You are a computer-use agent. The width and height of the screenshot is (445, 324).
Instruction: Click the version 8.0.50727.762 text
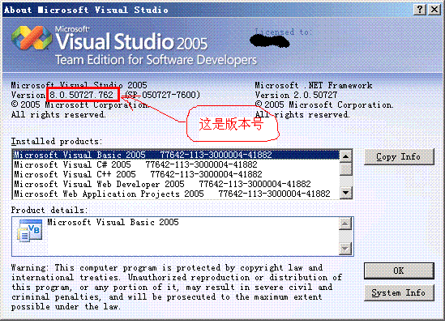[x=82, y=95]
